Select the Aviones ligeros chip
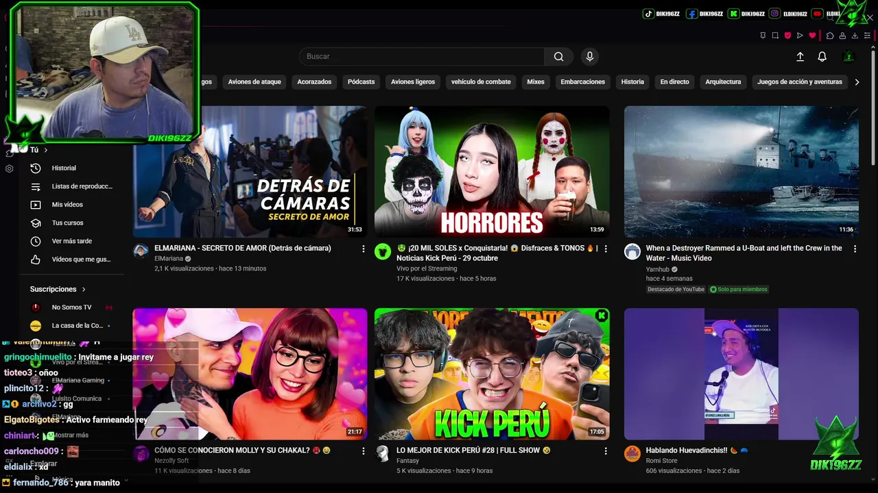 click(x=413, y=82)
